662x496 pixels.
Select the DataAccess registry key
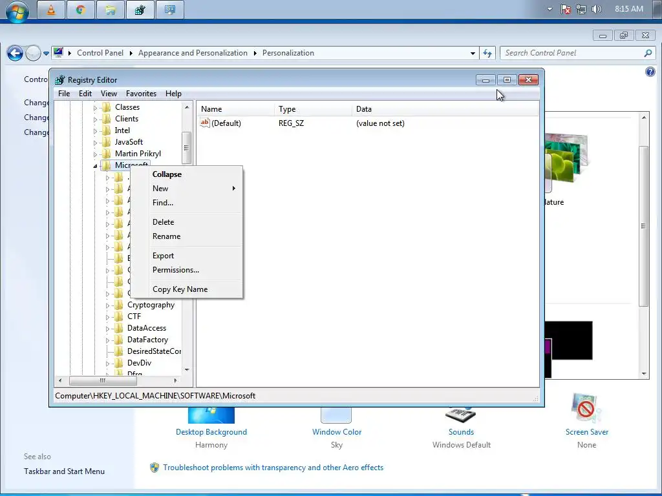(x=147, y=328)
